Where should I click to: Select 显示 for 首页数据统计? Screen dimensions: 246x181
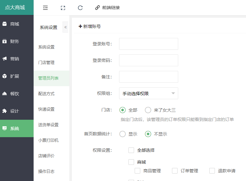pos(123,134)
